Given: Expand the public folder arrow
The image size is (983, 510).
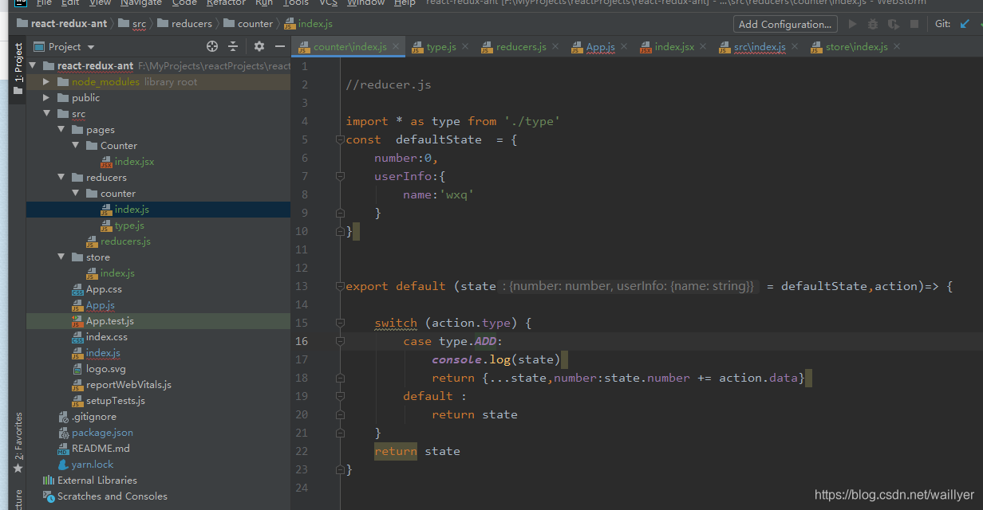Looking at the screenshot, I should pos(46,97).
